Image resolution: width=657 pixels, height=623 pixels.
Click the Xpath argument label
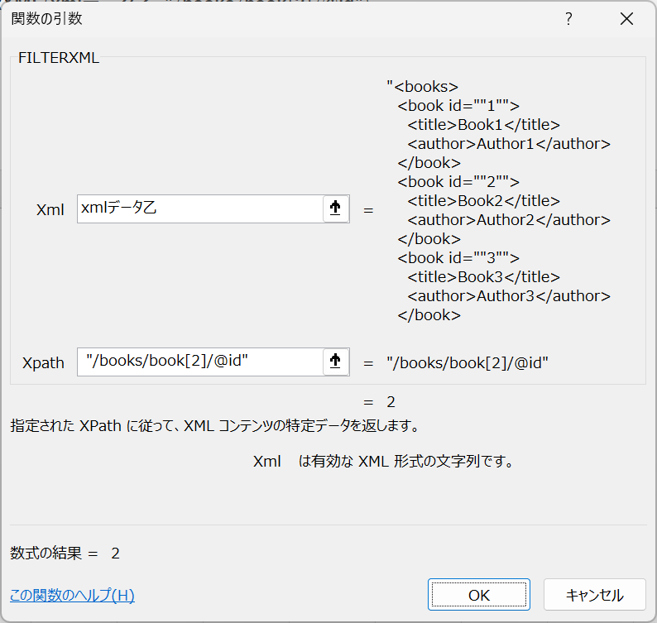coord(43,363)
